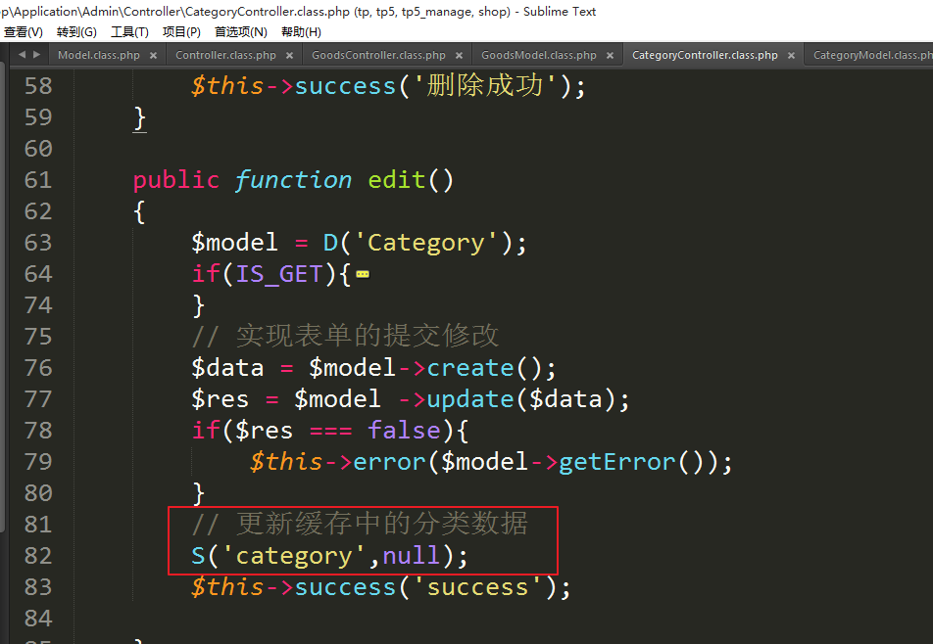The width and height of the screenshot is (933, 644).
Task: Click line number 82 in the gutter
Action: [x=37, y=556]
